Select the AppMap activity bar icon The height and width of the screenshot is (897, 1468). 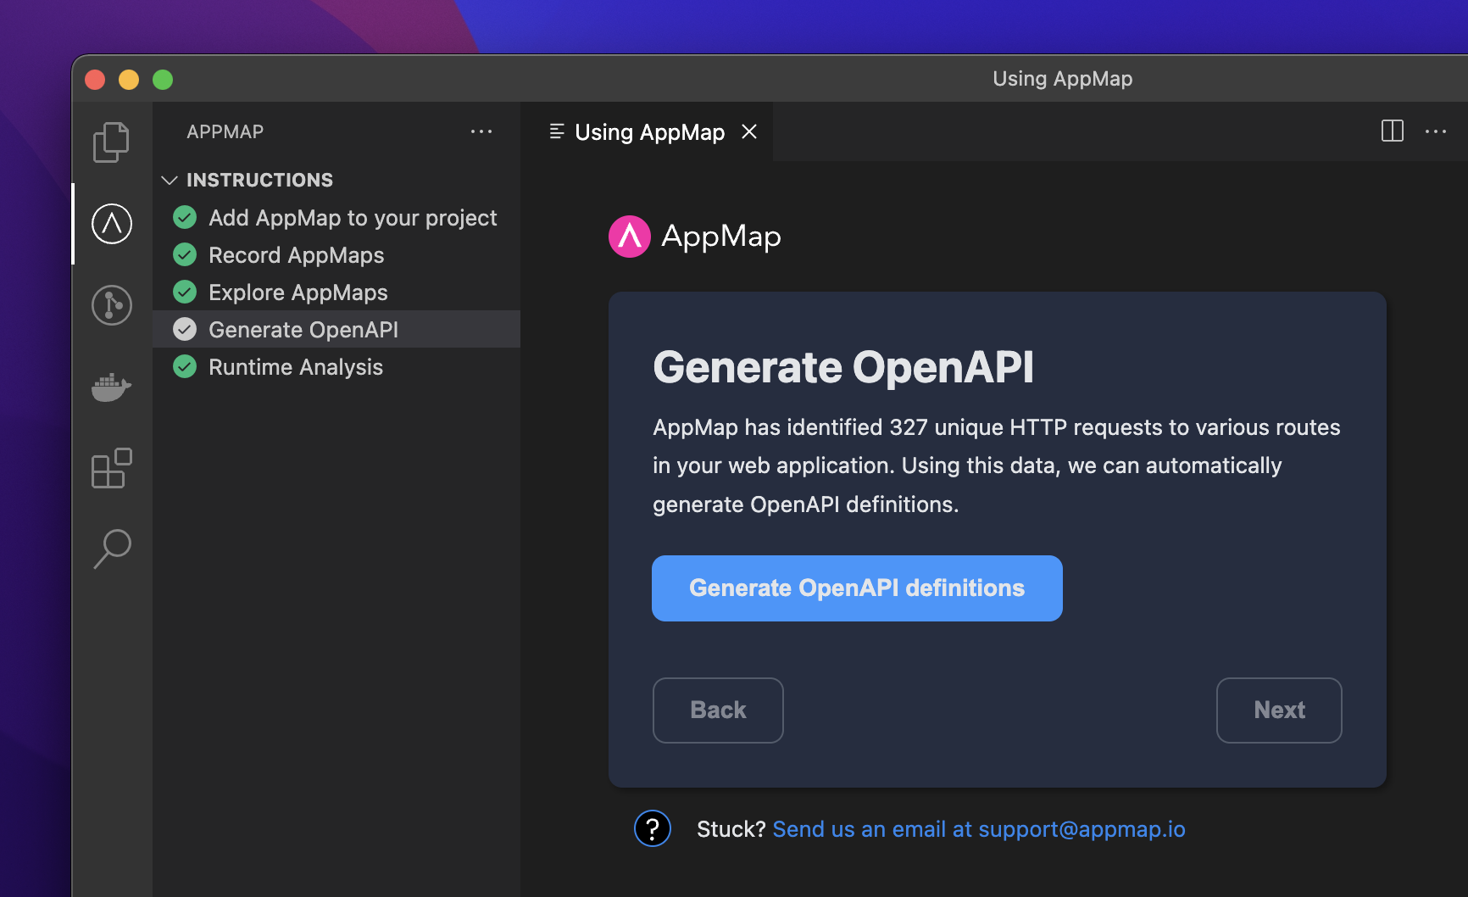coord(111,224)
